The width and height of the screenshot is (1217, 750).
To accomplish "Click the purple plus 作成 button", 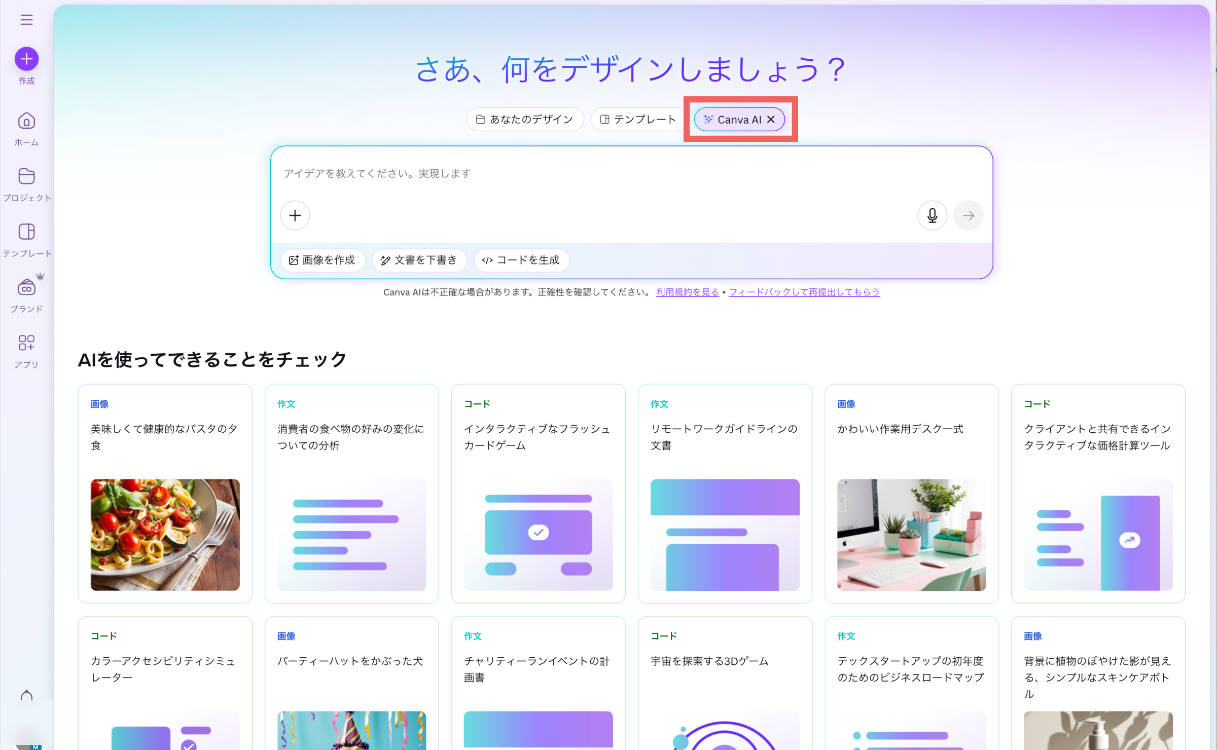I will coord(26,59).
